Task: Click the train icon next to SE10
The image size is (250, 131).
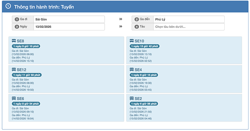Action: 132,41
